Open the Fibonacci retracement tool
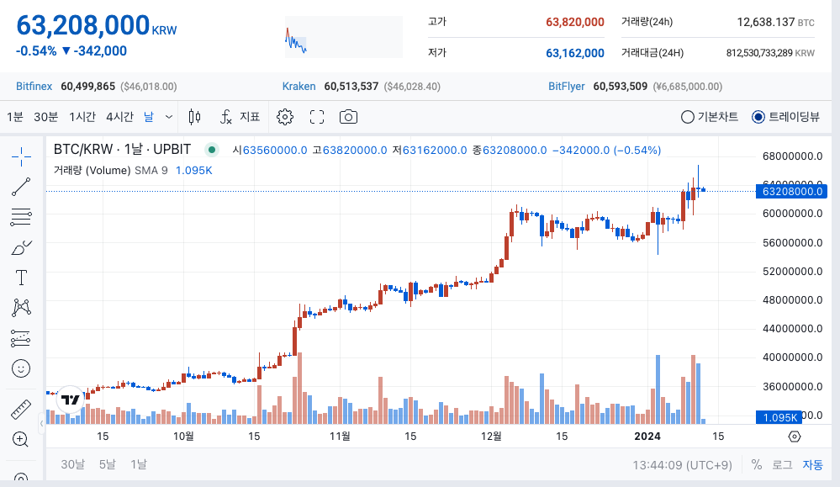The image size is (840, 487). [21, 217]
